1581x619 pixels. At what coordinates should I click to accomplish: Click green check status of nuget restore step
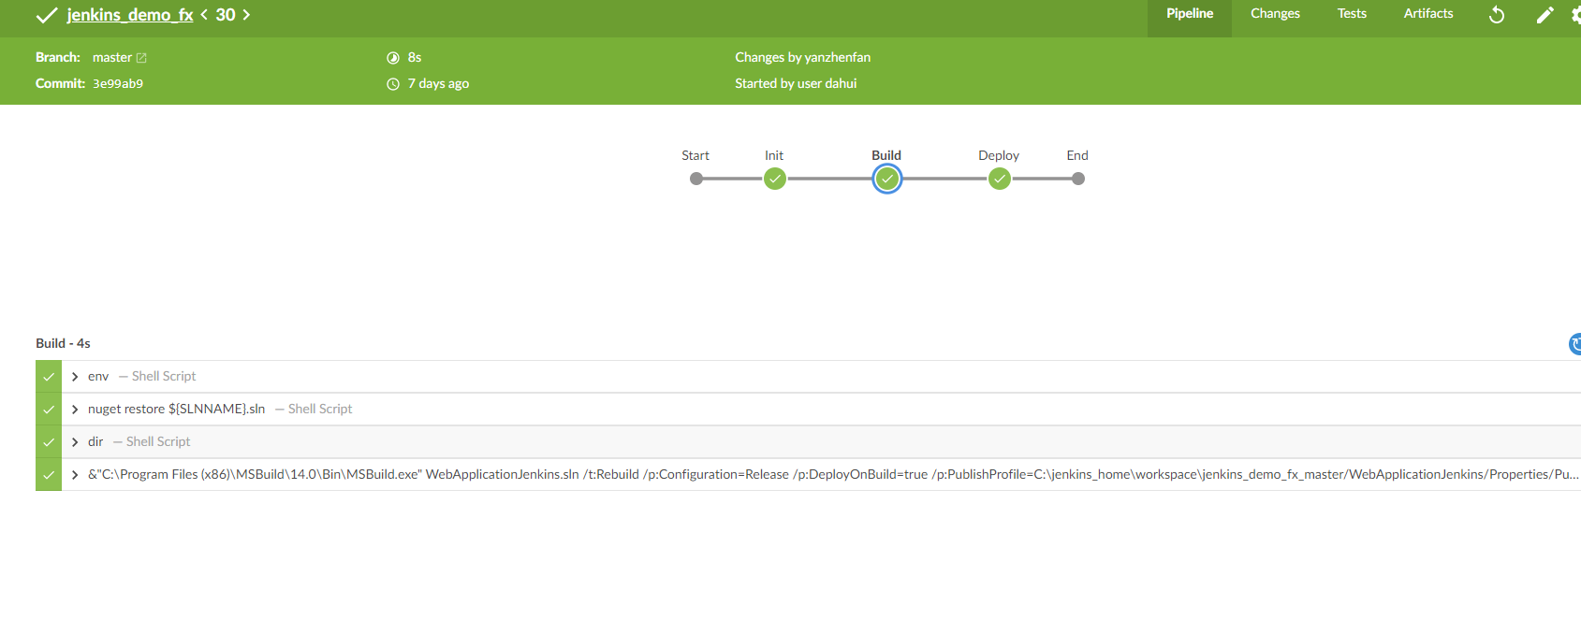pyautogui.click(x=49, y=410)
